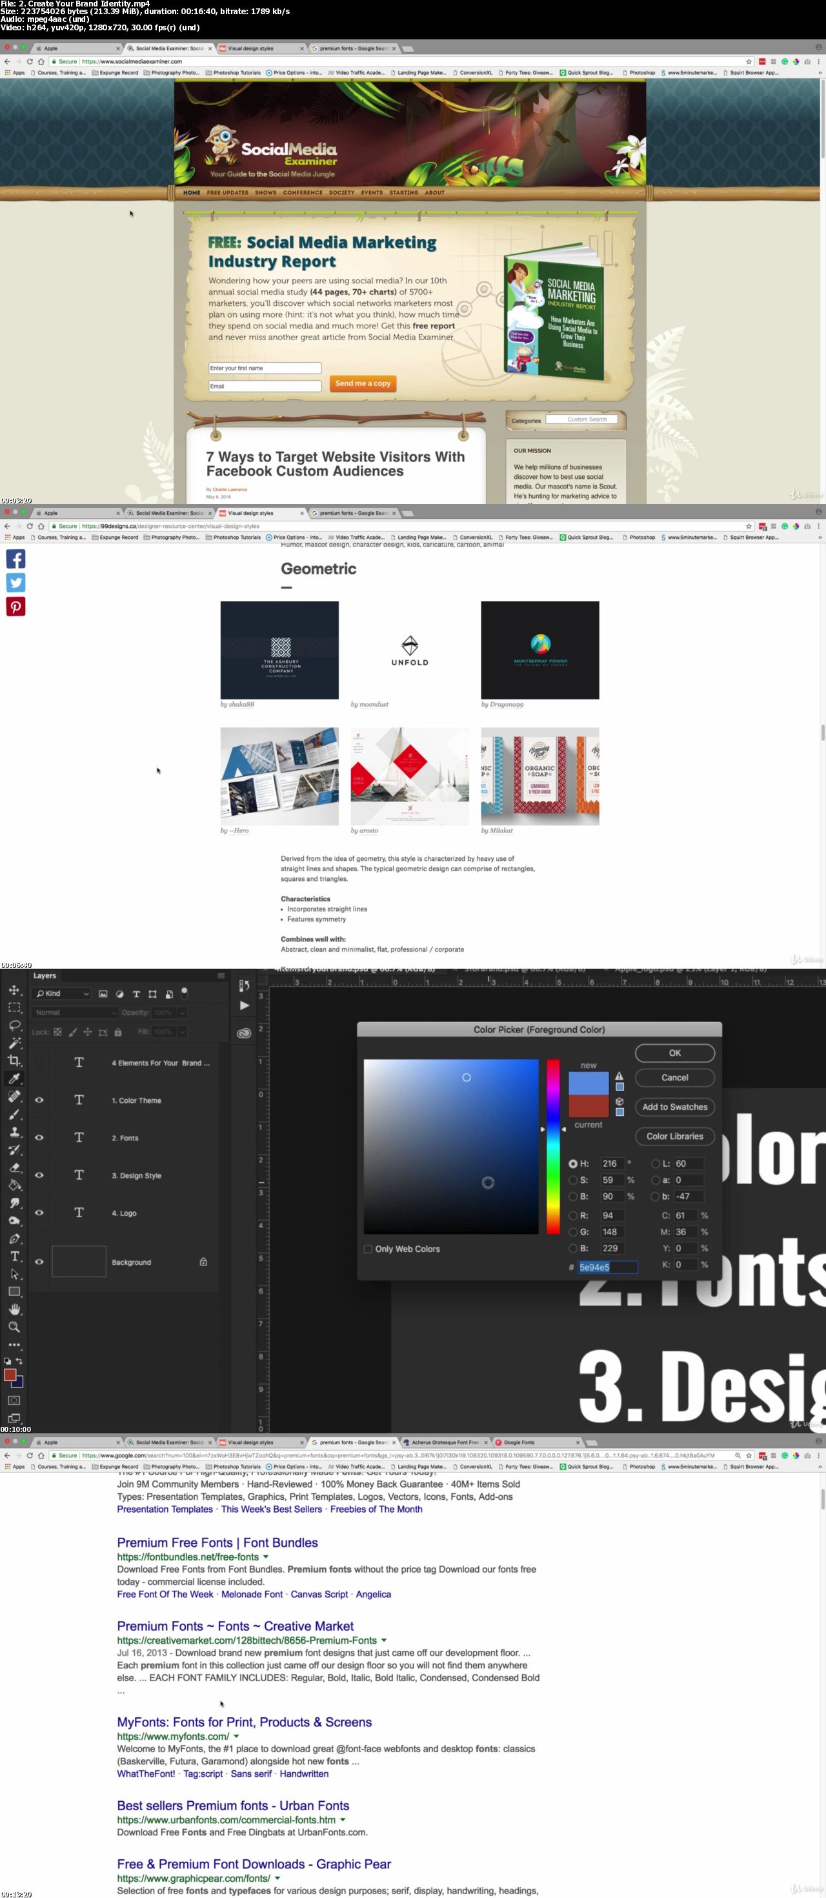Select the Horizontal Type tool in toolbar

pos(14,1257)
